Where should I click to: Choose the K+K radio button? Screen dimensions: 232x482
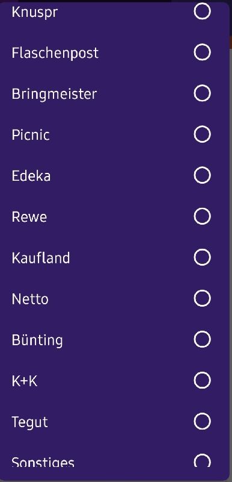(203, 381)
